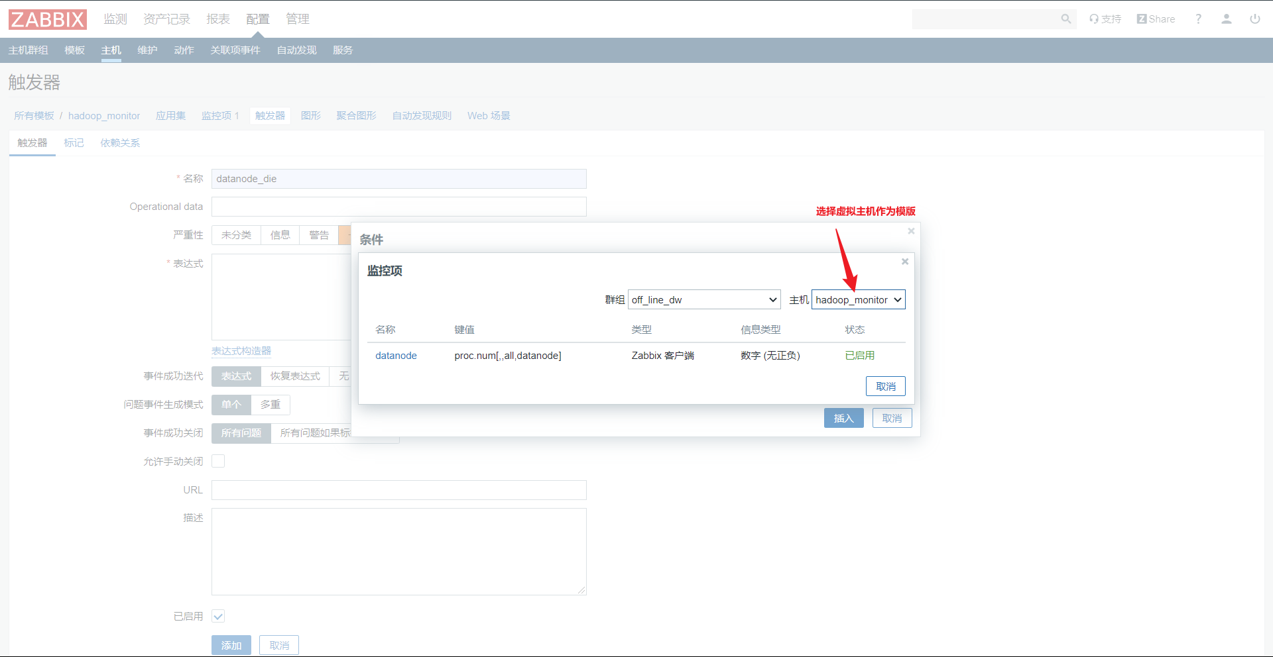
Task: Select 单个 problem event mode
Action: click(x=231, y=405)
